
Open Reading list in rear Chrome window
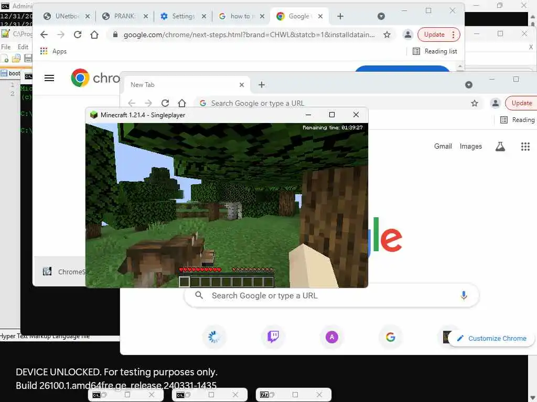[x=435, y=51]
